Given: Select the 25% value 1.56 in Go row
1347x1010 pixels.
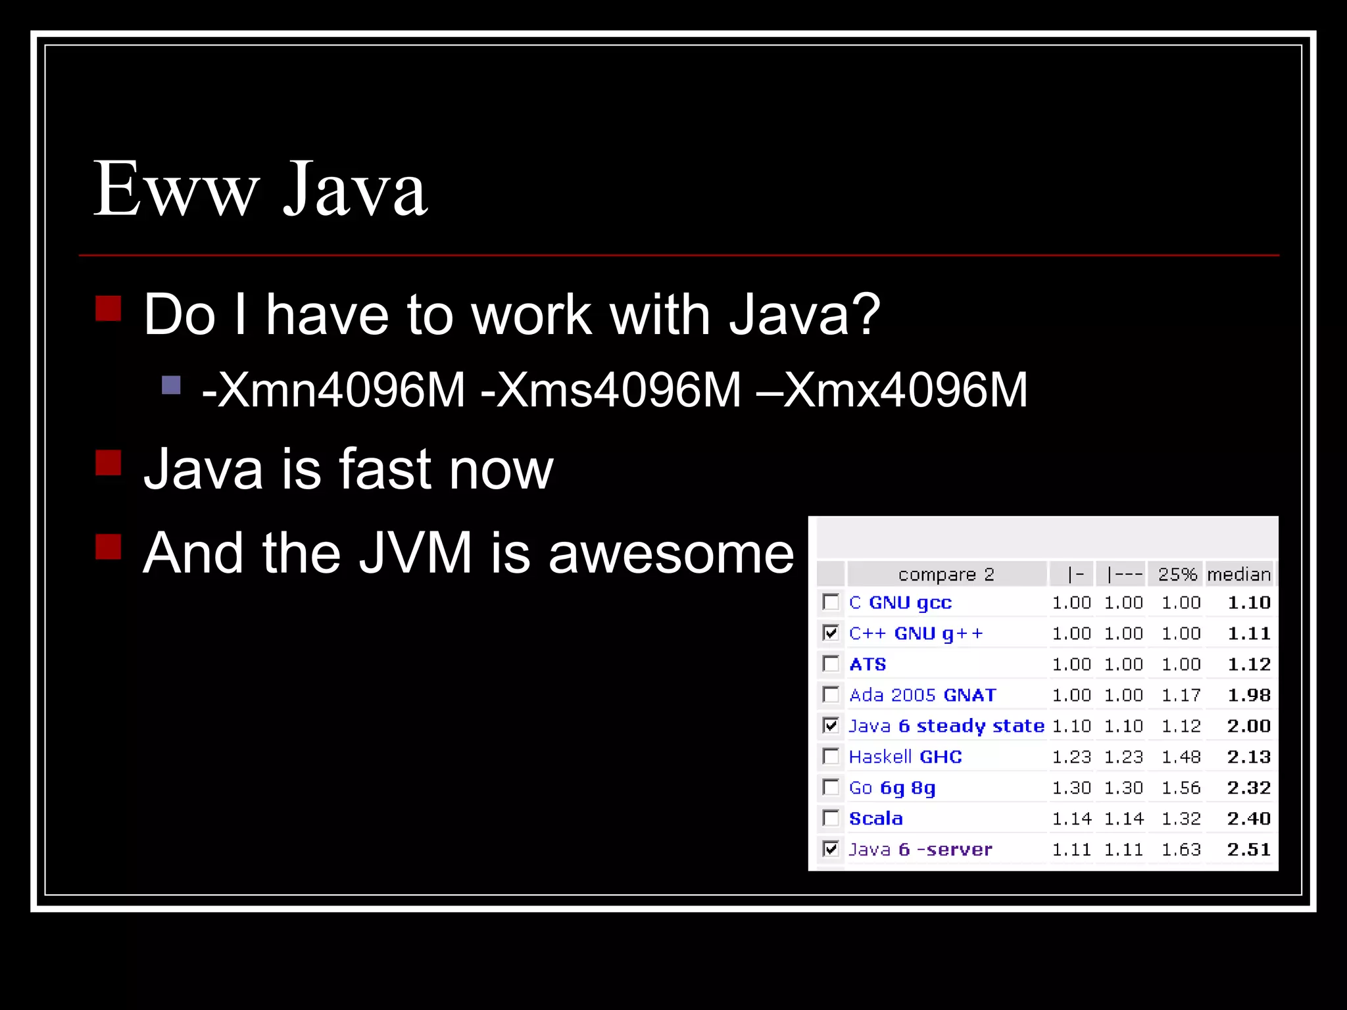Looking at the screenshot, I should point(1181,788).
